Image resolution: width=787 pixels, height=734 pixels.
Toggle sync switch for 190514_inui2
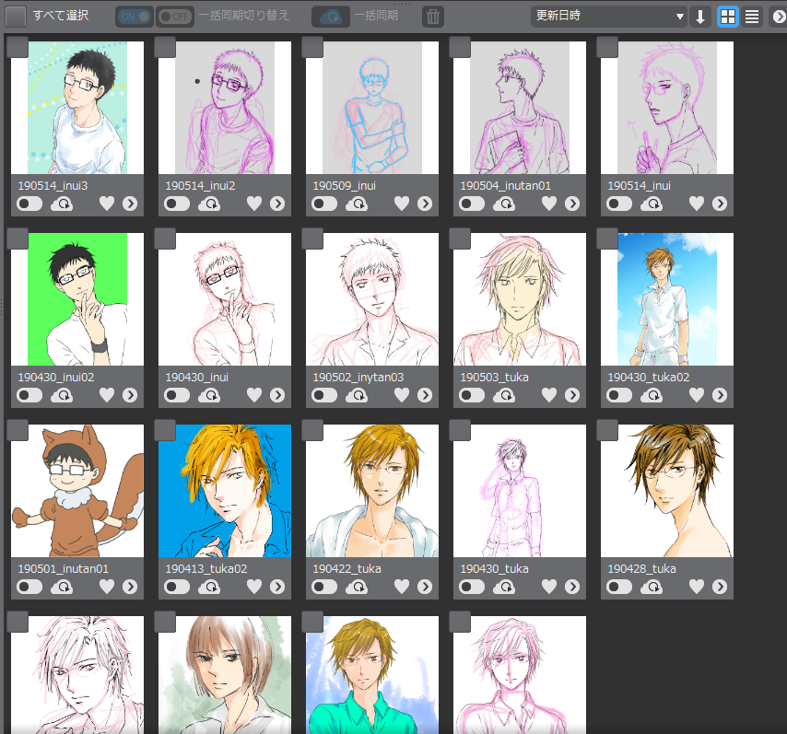tap(177, 204)
